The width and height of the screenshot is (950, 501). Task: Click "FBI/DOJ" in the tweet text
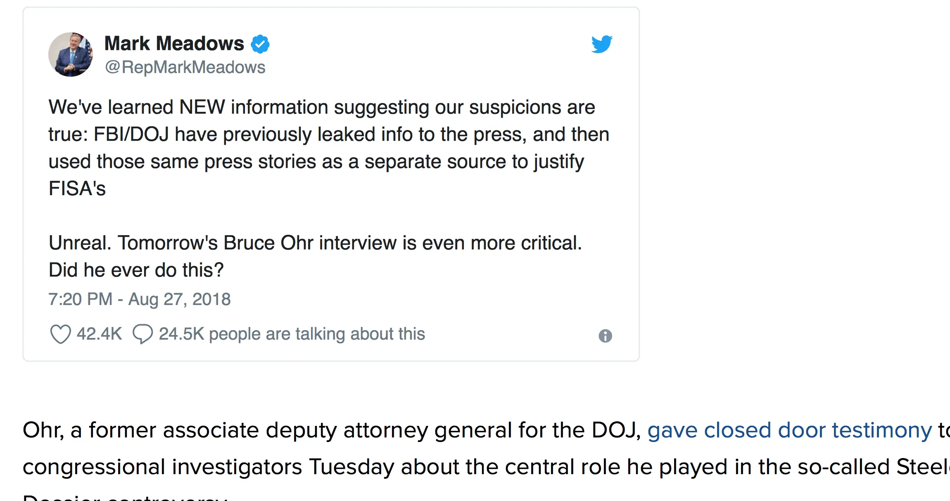click(x=131, y=135)
